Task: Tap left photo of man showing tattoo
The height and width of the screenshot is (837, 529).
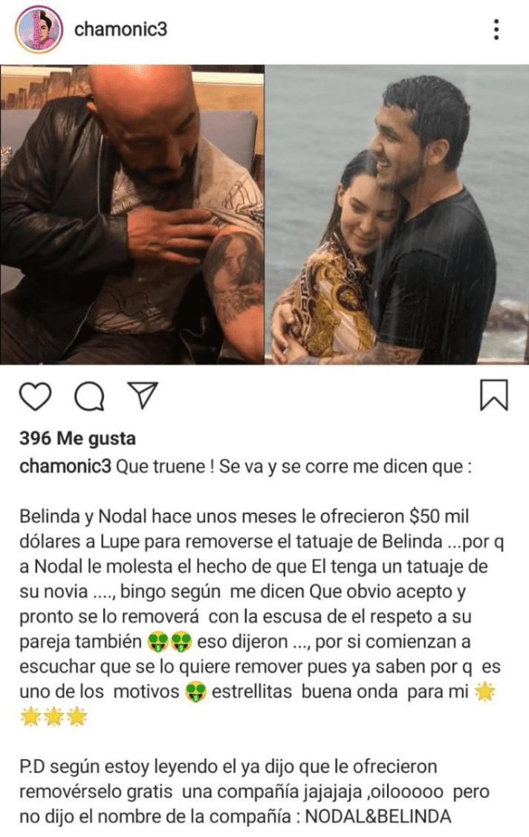Action: [x=132, y=215]
